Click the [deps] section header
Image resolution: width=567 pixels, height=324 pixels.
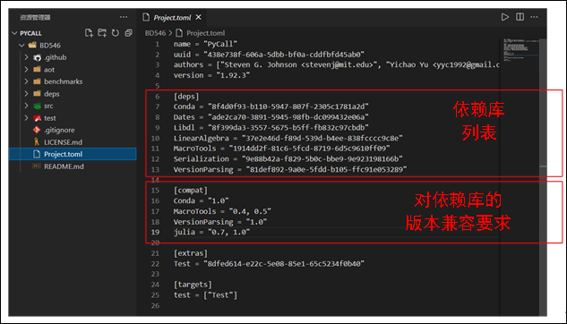tap(186, 97)
